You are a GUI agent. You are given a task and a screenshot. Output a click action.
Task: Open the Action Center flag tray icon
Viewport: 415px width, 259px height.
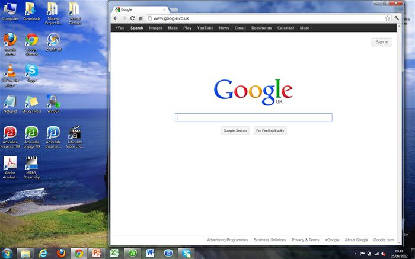tap(362, 254)
